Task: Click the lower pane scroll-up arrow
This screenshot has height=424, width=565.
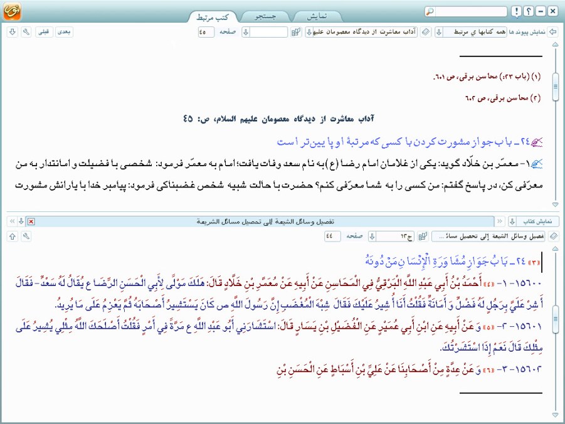Action: [x=555, y=249]
